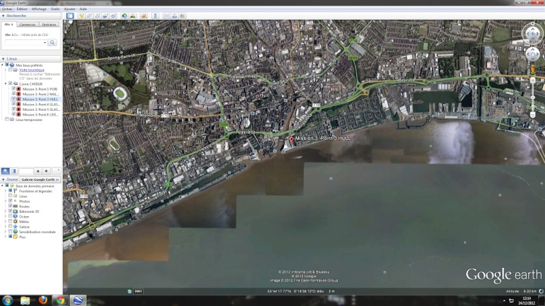This screenshot has width=545, height=306.
Task: Click the zoom slider handle
Action: pos(533,97)
